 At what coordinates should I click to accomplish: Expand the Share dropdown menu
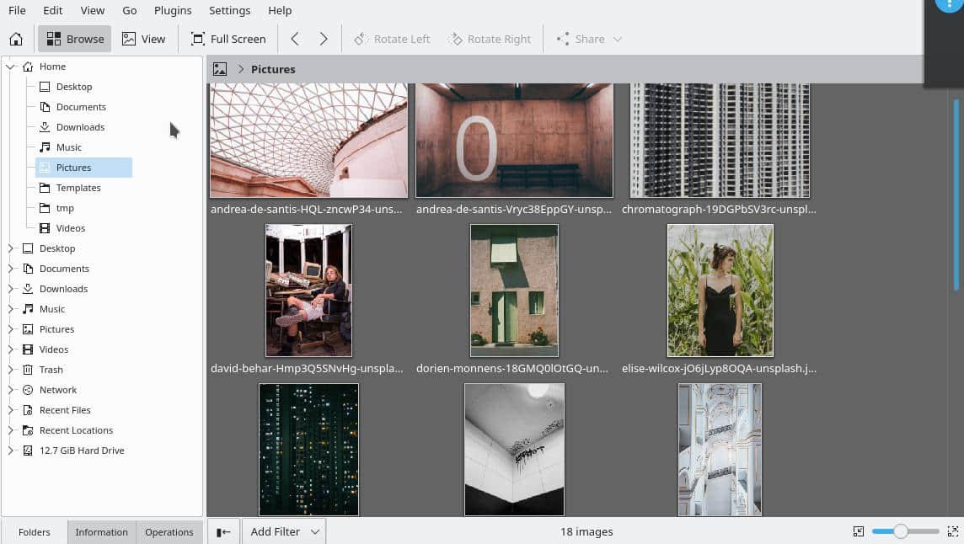point(589,39)
